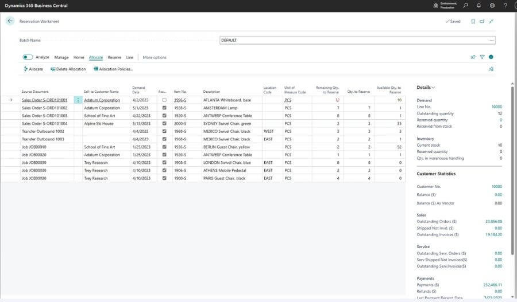Open Sales Order S-ORD101001 link
This screenshot has height=302, width=517.
pyautogui.click(x=44, y=100)
